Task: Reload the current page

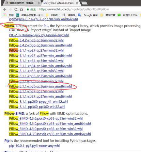Action: coord(16,10)
